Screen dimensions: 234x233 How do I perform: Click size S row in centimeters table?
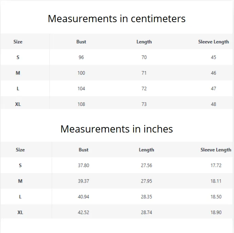click(x=116, y=57)
